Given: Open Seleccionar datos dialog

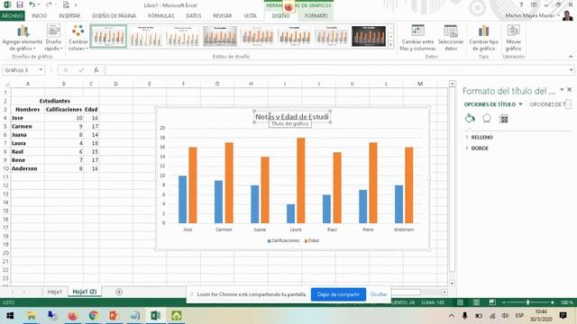Looking at the screenshot, I should [x=451, y=38].
